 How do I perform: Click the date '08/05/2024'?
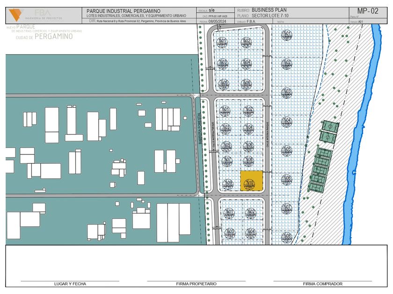point(217,21)
